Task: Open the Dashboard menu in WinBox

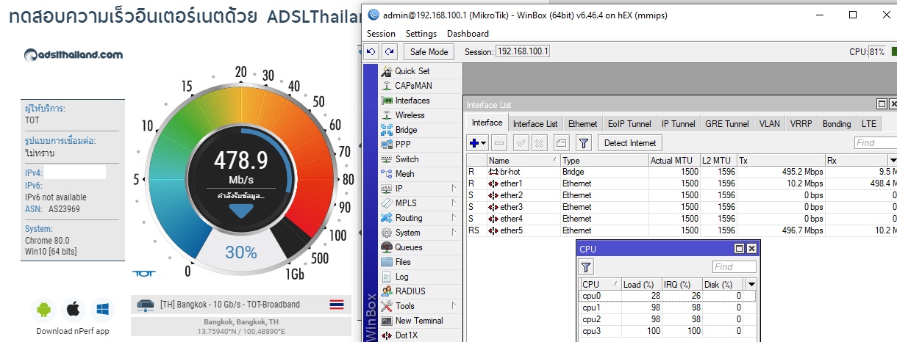Action: [468, 34]
